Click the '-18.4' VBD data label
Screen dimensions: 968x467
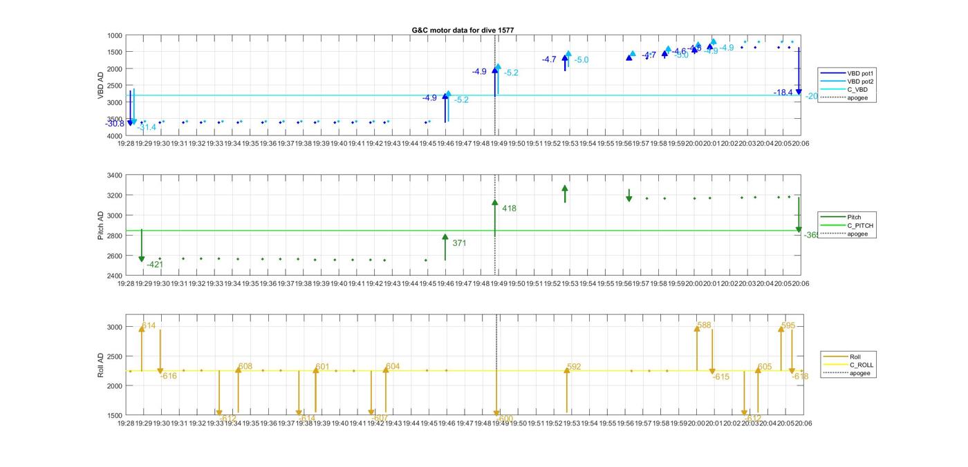point(783,93)
